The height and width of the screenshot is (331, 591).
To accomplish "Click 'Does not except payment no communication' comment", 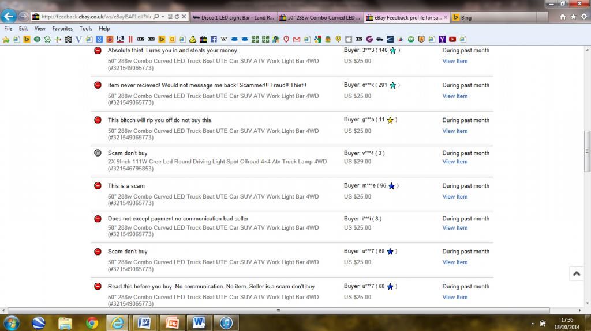I will (178, 219).
